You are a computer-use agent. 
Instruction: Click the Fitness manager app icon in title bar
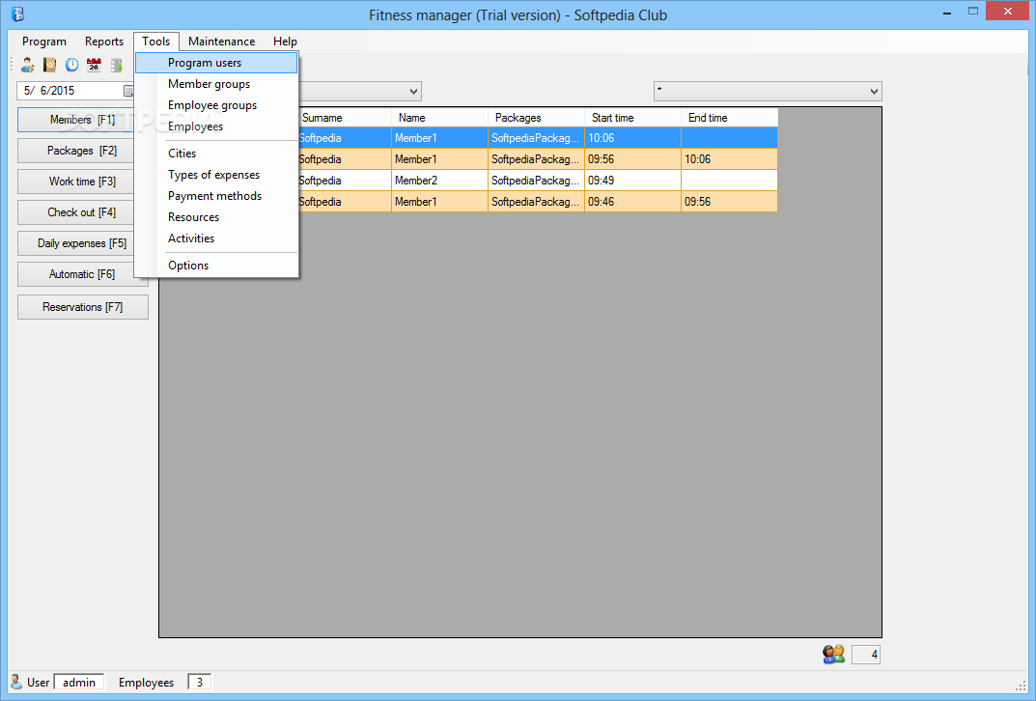click(x=17, y=14)
